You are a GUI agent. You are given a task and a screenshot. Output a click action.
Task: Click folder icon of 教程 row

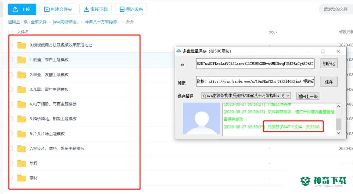(21, 163)
